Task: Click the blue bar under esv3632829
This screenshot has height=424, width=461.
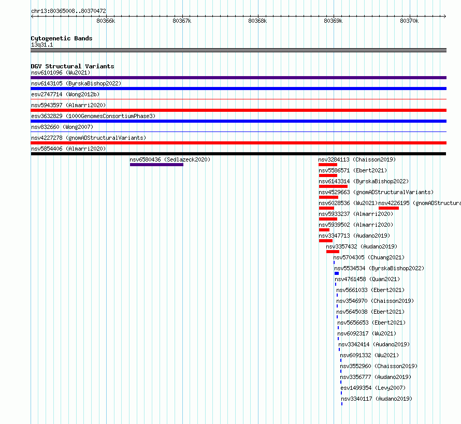Action: click(x=238, y=121)
